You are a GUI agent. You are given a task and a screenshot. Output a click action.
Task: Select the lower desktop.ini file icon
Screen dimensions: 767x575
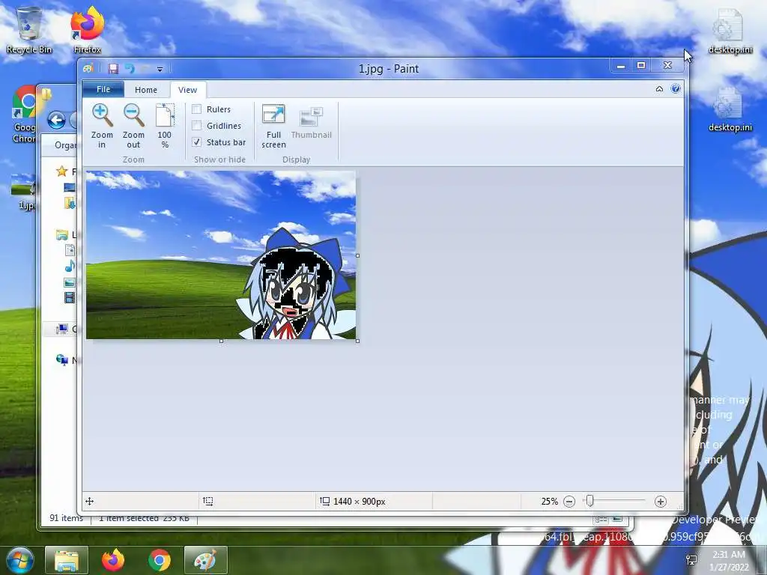[x=730, y=109]
